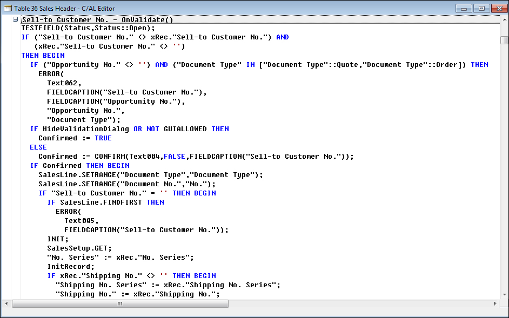Click the window title 'Table 36 Sales Header - C/AL Editor'
Image resolution: width=509 pixels, height=318 pixels.
[x=64, y=9]
